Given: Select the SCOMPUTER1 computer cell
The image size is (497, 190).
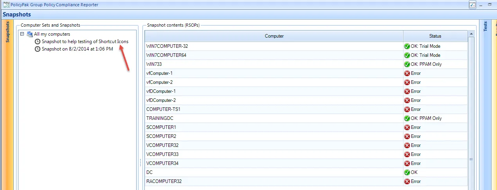Looking at the screenshot, I should [x=274, y=127].
